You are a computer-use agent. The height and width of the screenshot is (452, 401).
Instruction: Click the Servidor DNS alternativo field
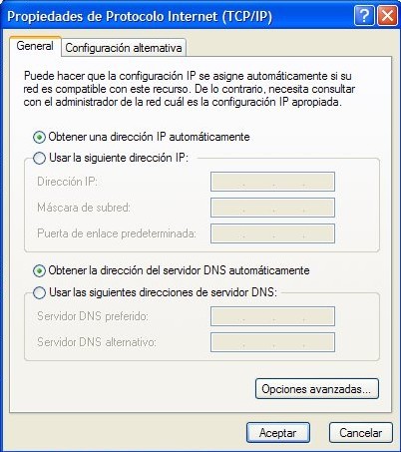[272, 342]
